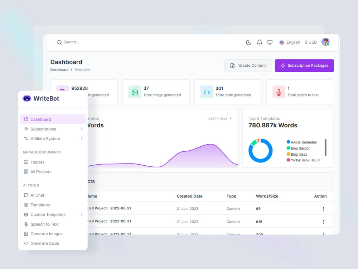Click the US flag language icon
Screen dimensions: 358x269
(281, 43)
